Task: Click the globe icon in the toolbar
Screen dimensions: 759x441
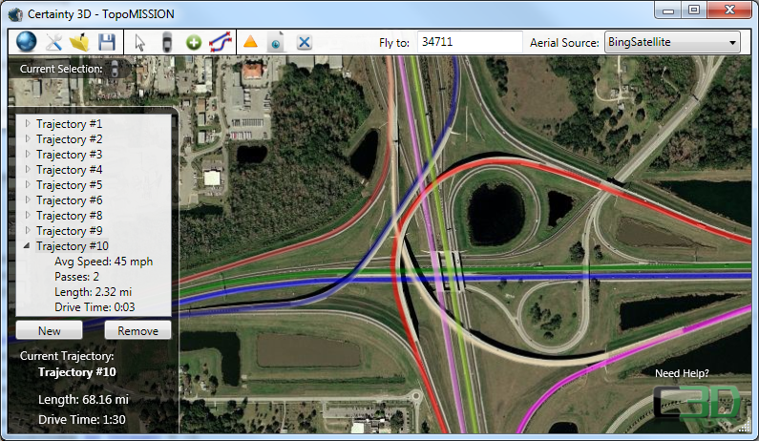Action: 25,42
